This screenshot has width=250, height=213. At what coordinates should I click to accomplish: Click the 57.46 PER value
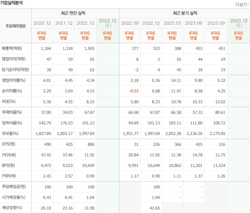tap(68, 155)
